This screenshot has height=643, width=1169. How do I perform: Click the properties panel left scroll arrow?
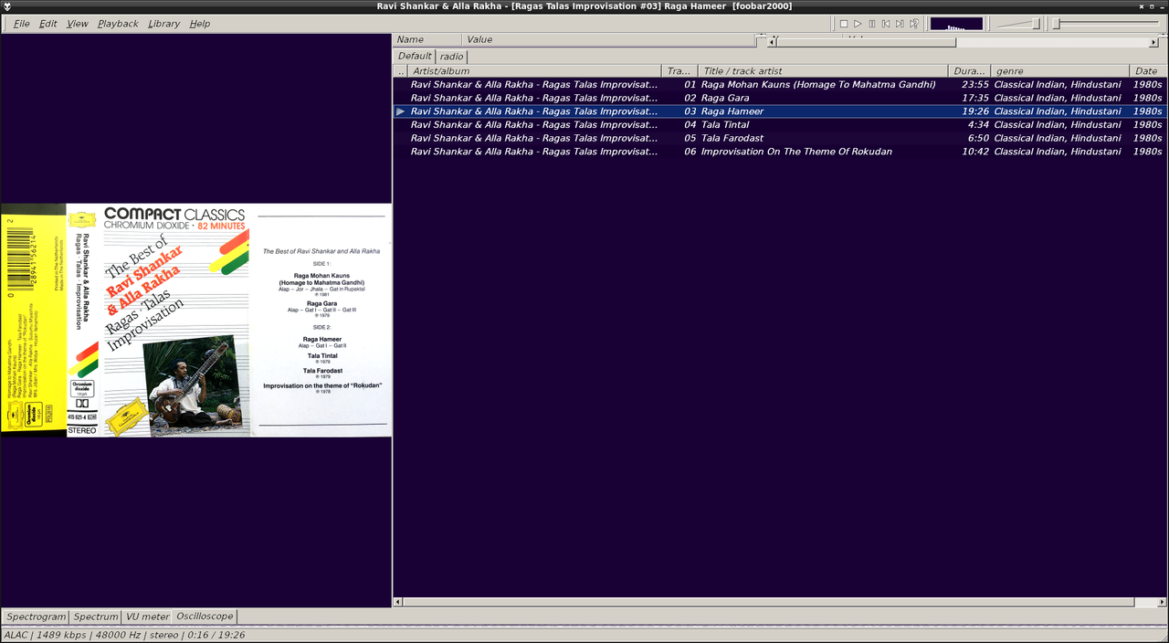772,43
